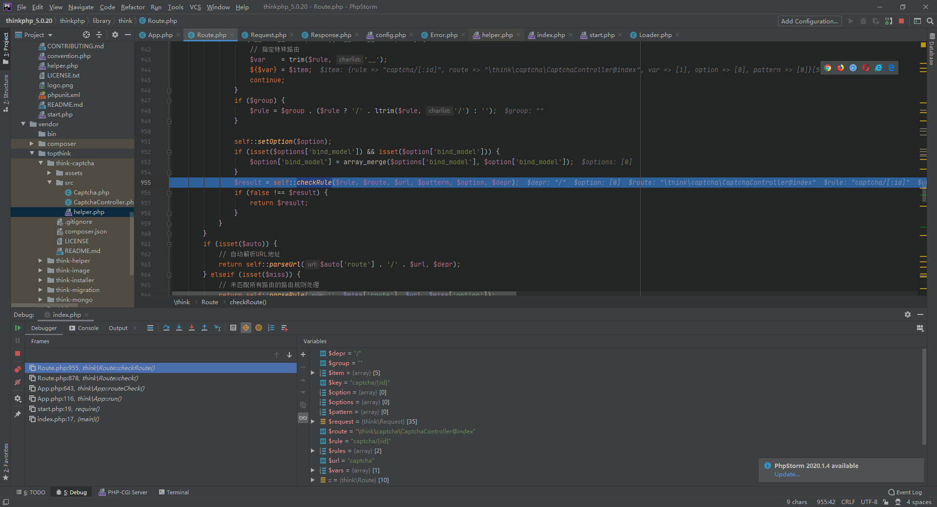Click Update link in PhpStorm notification
This screenshot has width=937, height=507.
pyautogui.click(x=787, y=474)
